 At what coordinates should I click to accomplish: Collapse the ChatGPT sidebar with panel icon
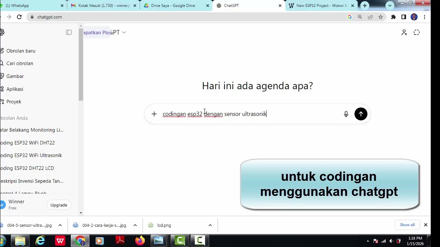(x=69, y=32)
